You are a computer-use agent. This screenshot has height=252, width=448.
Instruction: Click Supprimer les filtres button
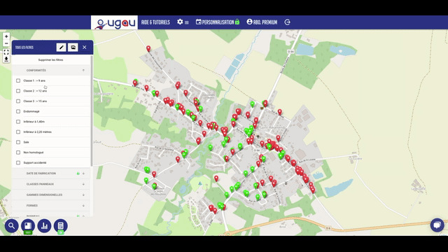click(x=51, y=60)
